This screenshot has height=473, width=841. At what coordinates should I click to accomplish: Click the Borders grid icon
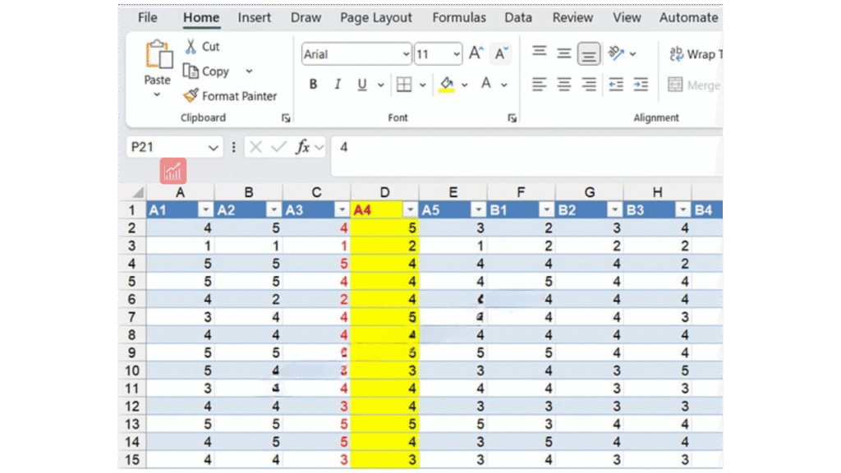click(404, 85)
